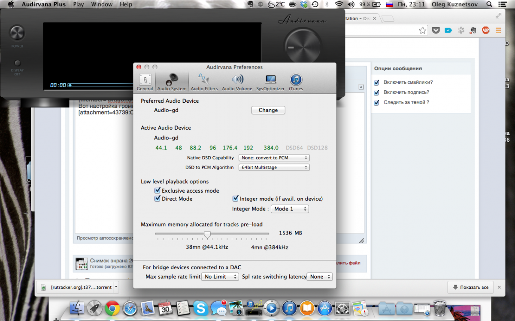Open Google Chrome from the Dock
515x321 pixels.
coord(112,308)
